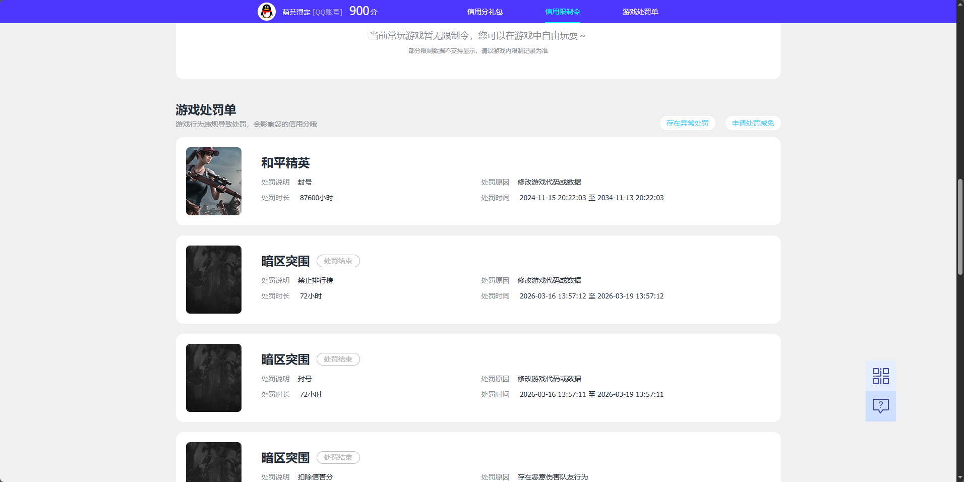Viewport: 964px width, 482px height.
Task: Click the 900分 credit score
Action: click(x=363, y=11)
